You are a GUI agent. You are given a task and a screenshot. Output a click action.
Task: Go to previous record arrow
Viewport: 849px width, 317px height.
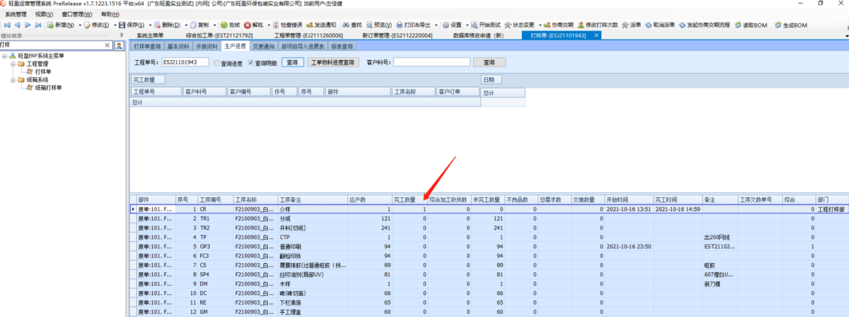click(x=17, y=25)
